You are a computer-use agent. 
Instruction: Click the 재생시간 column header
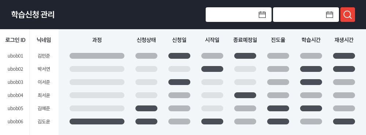pos(344,40)
